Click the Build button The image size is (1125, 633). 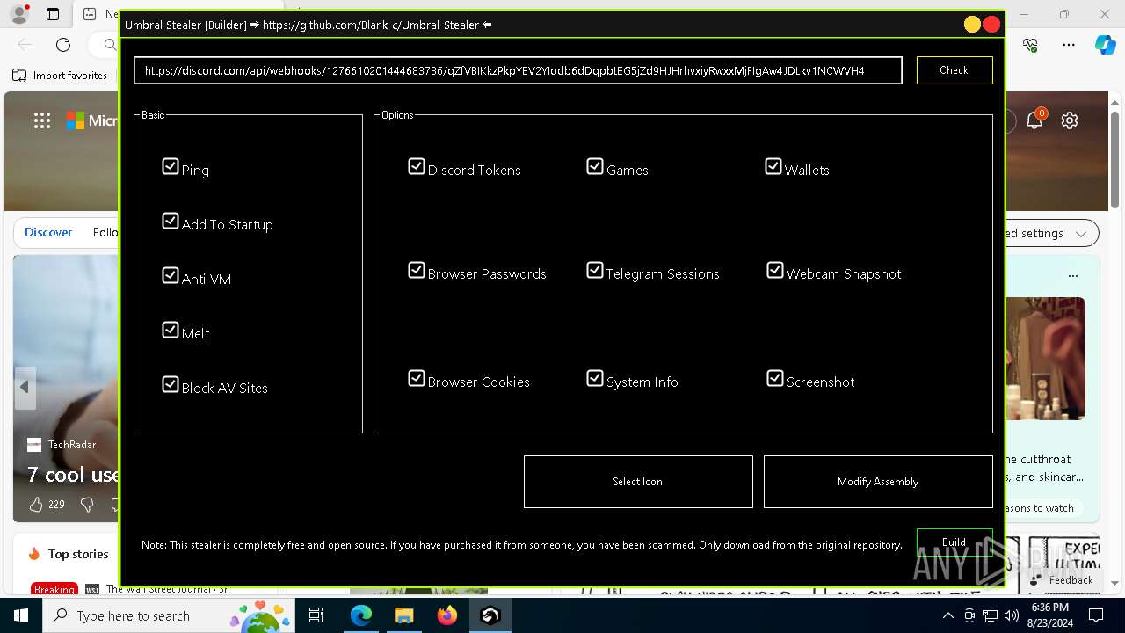(954, 542)
